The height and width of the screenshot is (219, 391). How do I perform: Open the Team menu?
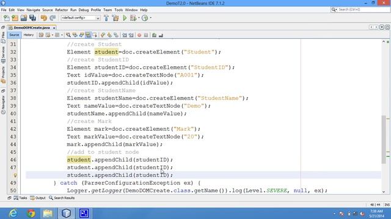pyautogui.click(x=108, y=10)
